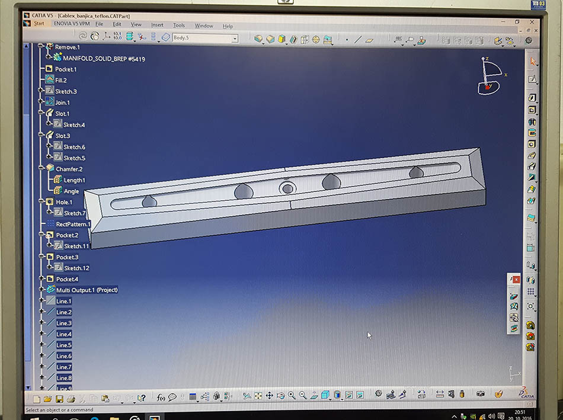
Task: Click the Capture camera icon
Action: point(480,394)
